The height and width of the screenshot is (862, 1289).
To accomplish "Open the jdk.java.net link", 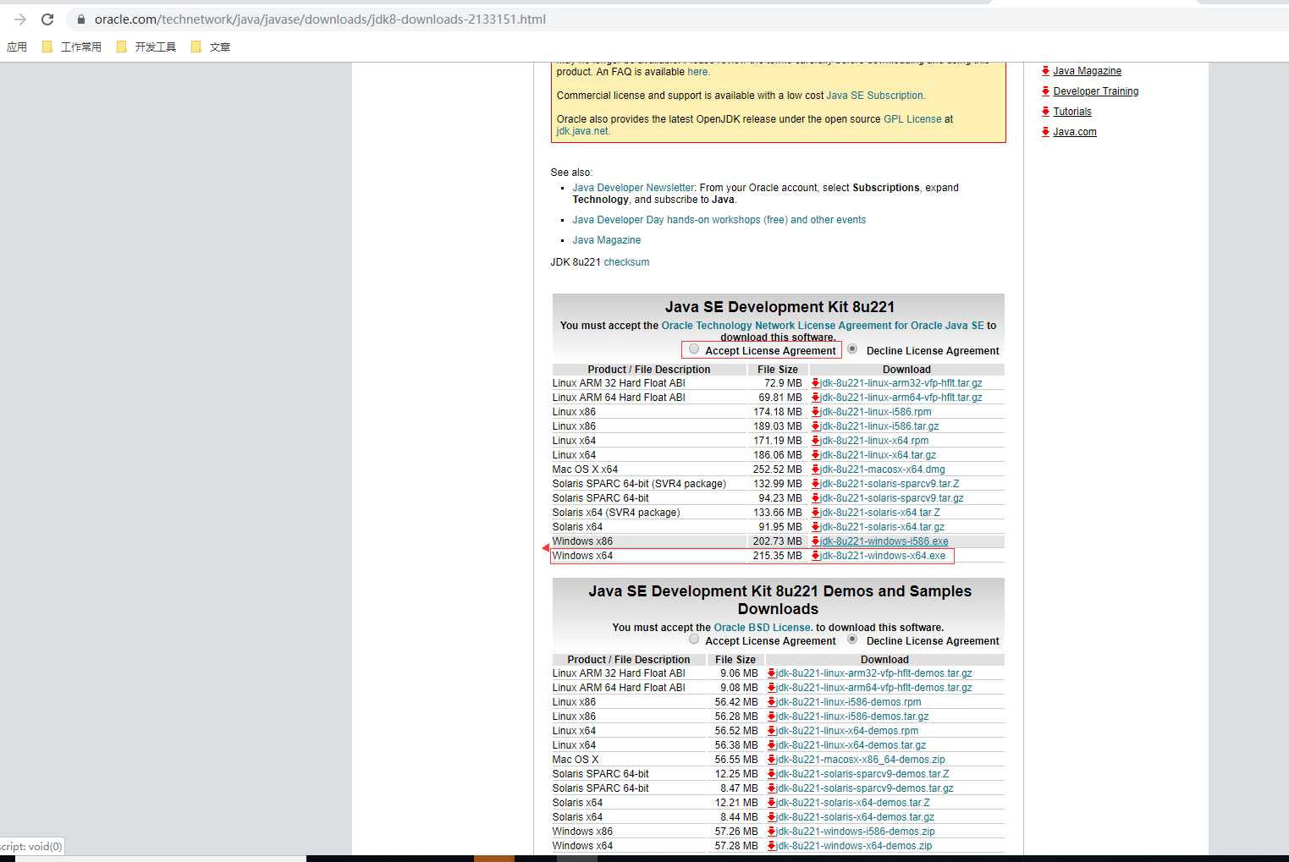I will pyautogui.click(x=581, y=131).
